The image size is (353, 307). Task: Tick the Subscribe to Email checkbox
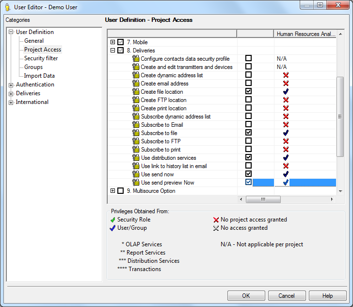coord(249,125)
